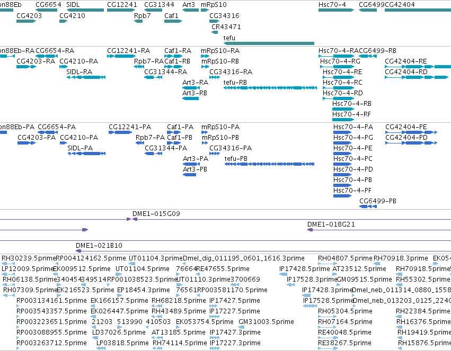The height and width of the screenshot is (351, 451).
Task: Select the SIDL gene feature
Action: pos(85,10)
